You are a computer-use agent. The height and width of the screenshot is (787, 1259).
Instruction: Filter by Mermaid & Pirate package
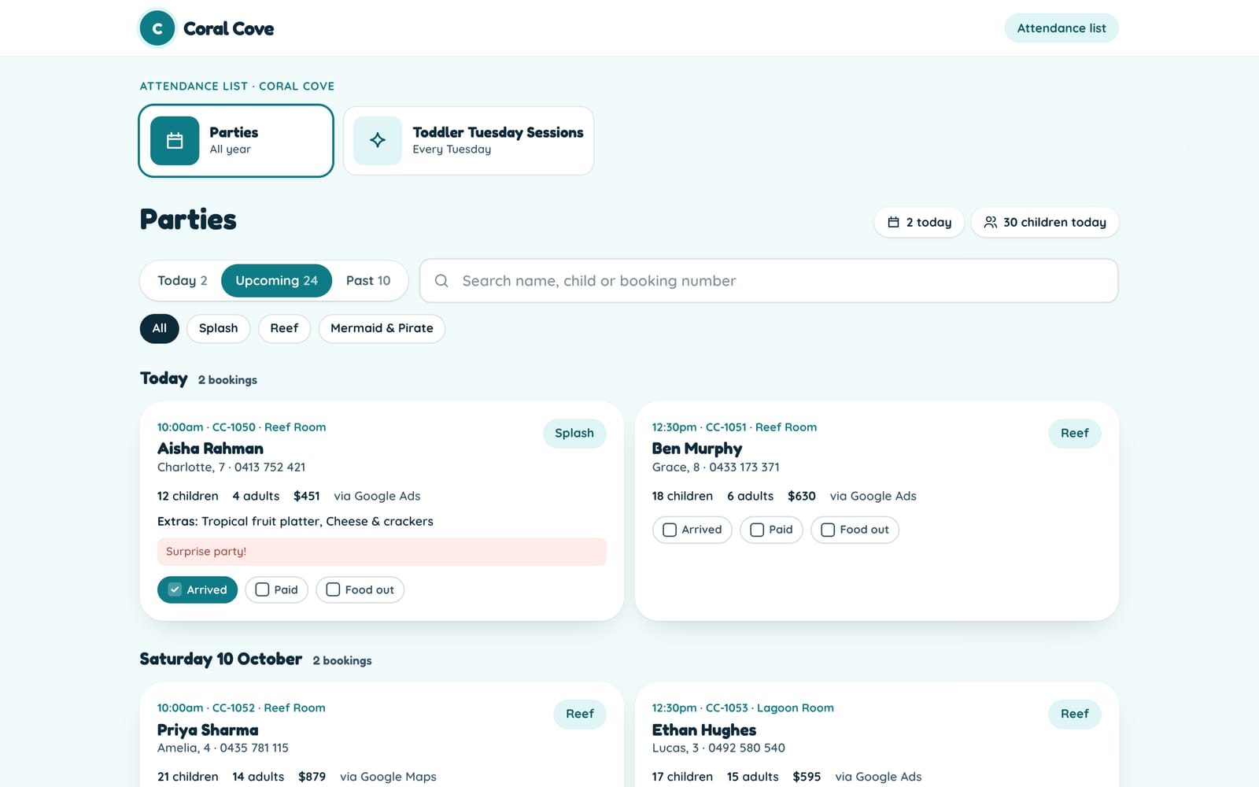382,328
